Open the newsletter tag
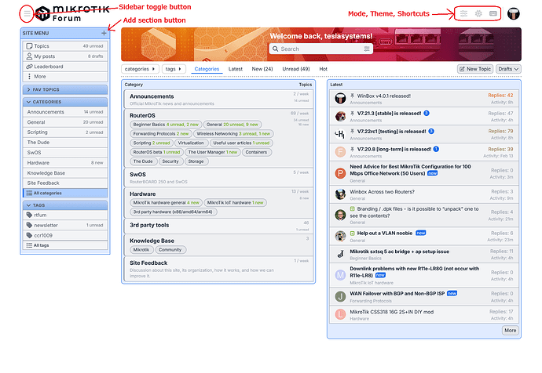 (65, 225)
